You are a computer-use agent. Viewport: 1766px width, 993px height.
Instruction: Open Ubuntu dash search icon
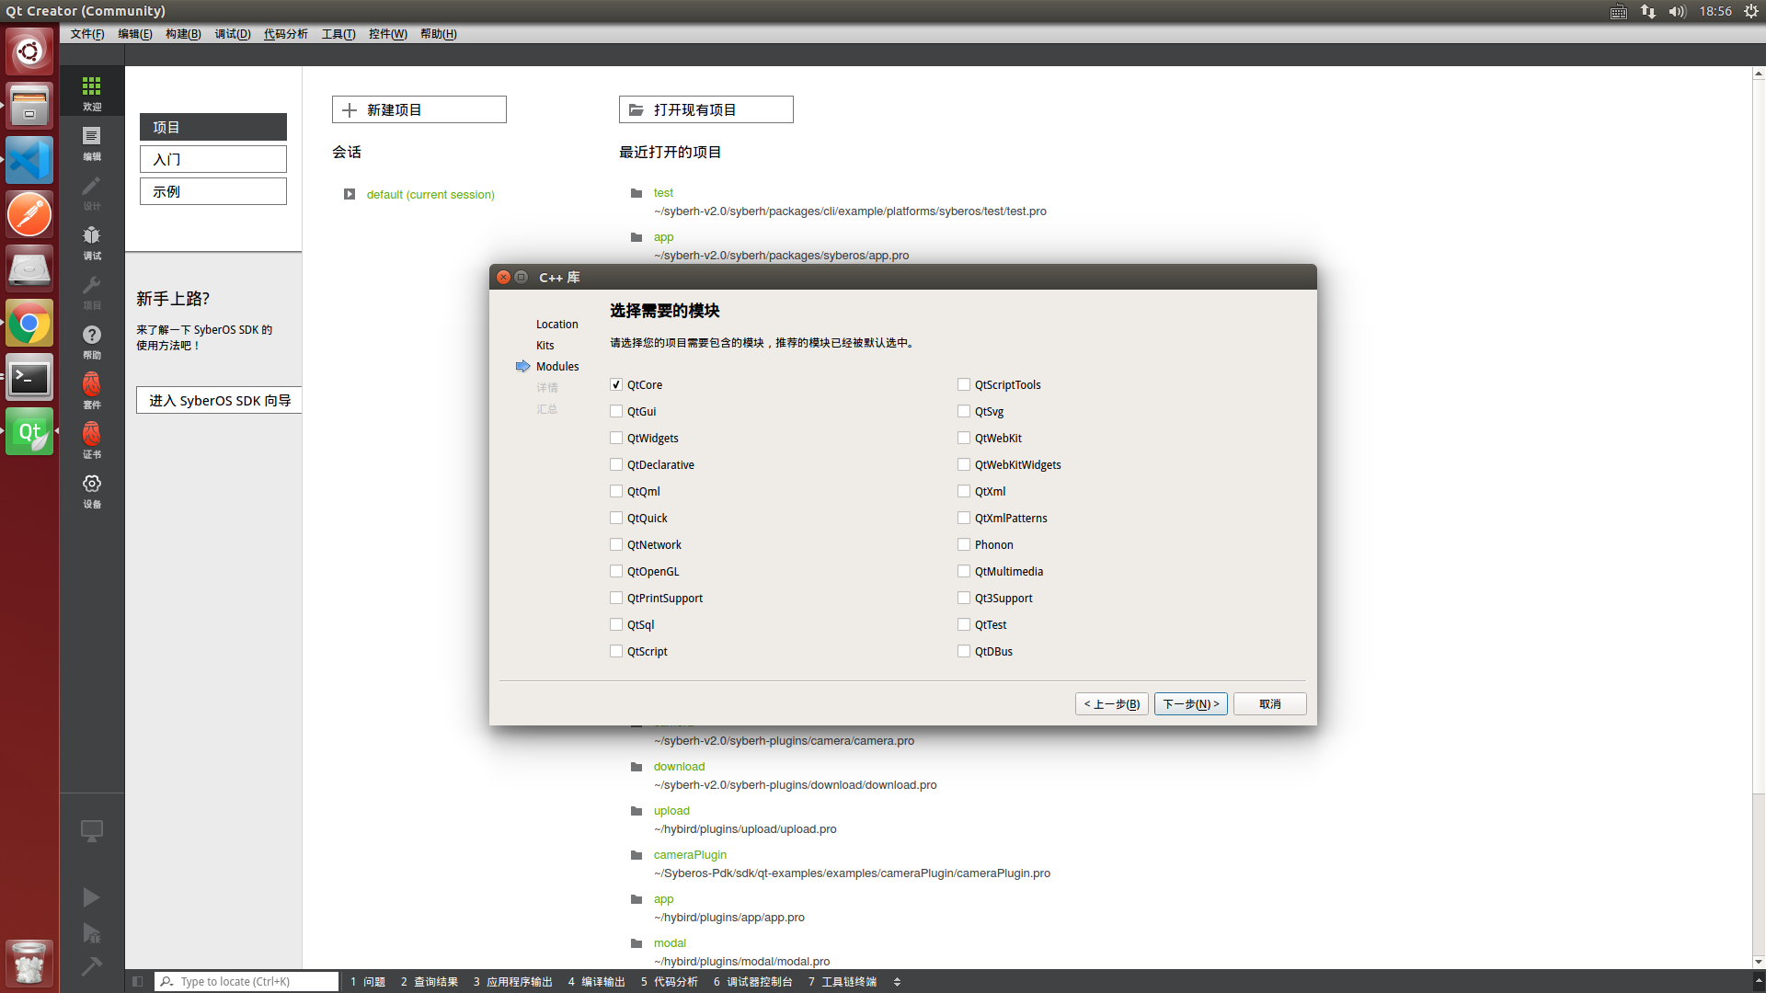point(29,51)
